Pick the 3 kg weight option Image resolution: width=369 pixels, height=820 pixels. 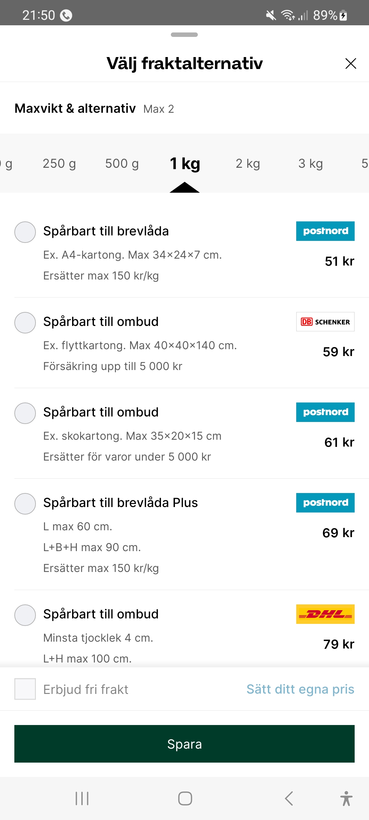click(x=310, y=164)
